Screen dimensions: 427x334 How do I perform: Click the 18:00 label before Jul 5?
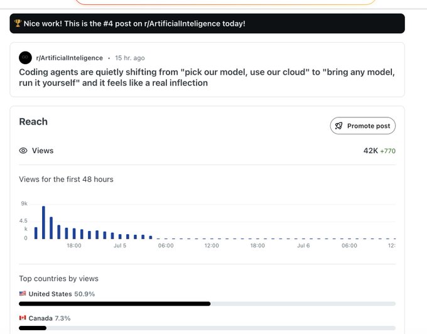[x=74, y=245]
